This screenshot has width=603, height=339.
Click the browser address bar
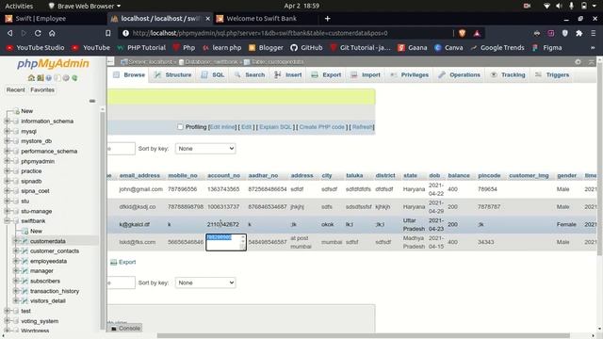pyautogui.click(x=285, y=33)
